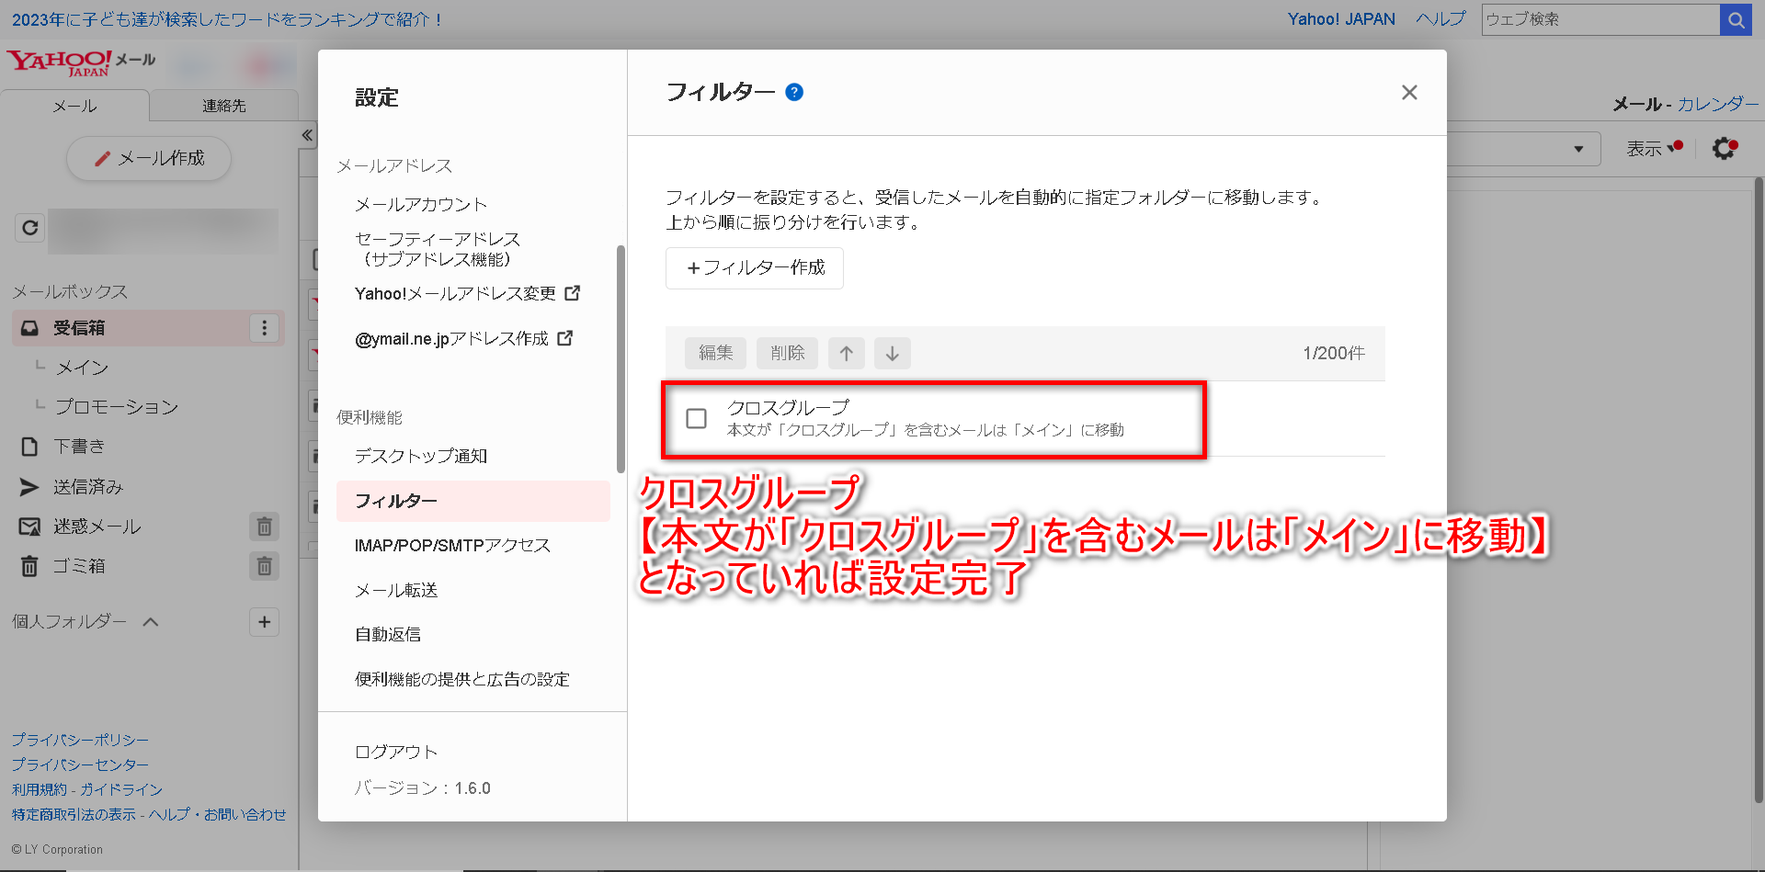
Task: Click the move filter down arrow
Action: (892, 353)
